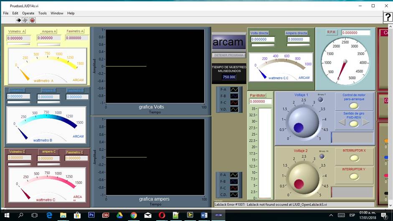Click the C.D. plot legend icon for grafica ampers
The image size is (393, 221).
click(x=234, y=195)
